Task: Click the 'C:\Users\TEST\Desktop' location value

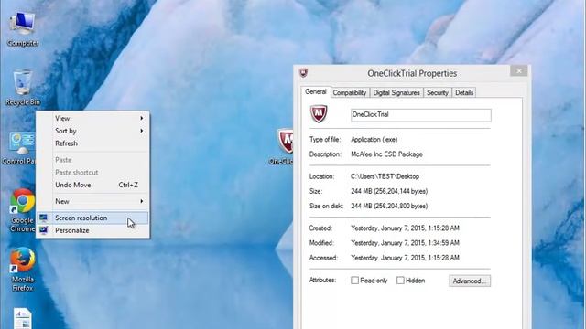Action: pyautogui.click(x=385, y=176)
